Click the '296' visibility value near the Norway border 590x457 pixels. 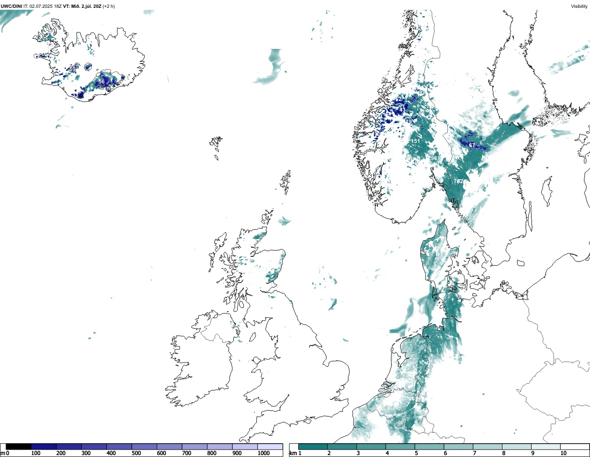(433, 158)
